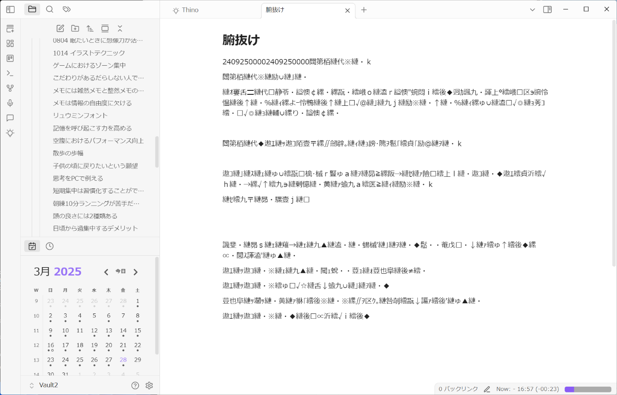Close the 腑抜け tab

click(x=347, y=11)
